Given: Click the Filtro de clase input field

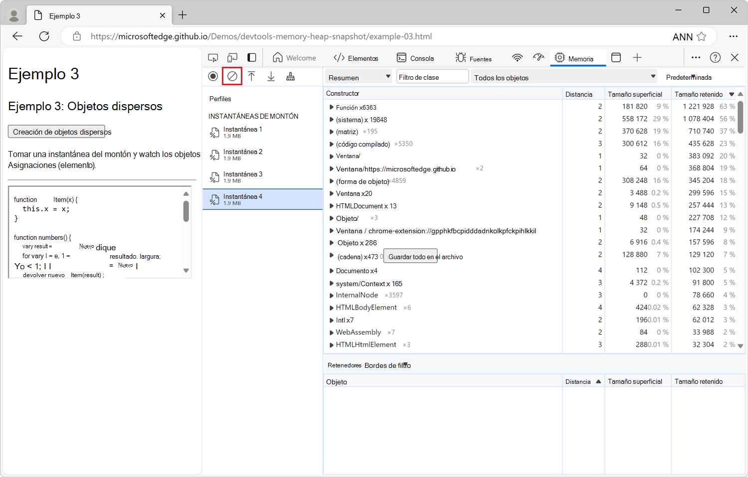Looking at the screenshot, I should pos(432,77).
